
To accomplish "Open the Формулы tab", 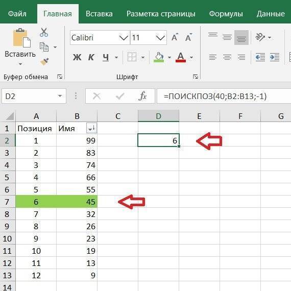I will tap(226, 14).
